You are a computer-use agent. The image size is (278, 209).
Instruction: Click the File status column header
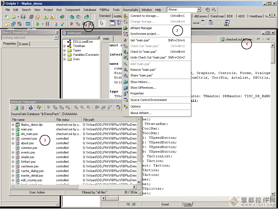coord(68,120)
